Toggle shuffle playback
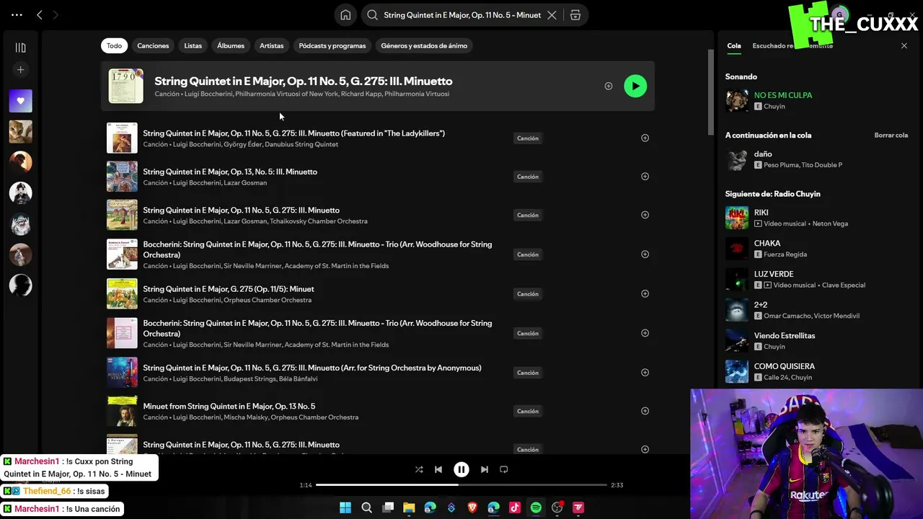The image size is (923, 519). coord(419,469)
